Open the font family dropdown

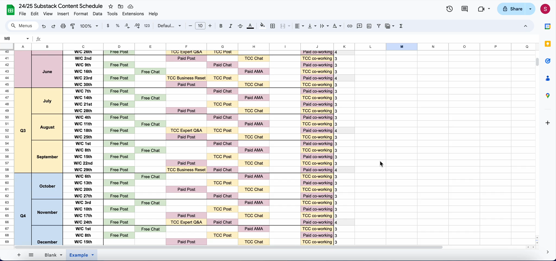tap(169, 26)
